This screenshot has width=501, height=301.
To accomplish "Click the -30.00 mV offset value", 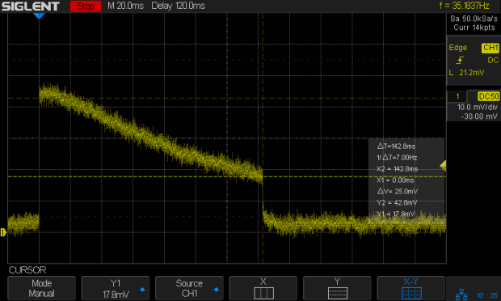I will (479, 117).
